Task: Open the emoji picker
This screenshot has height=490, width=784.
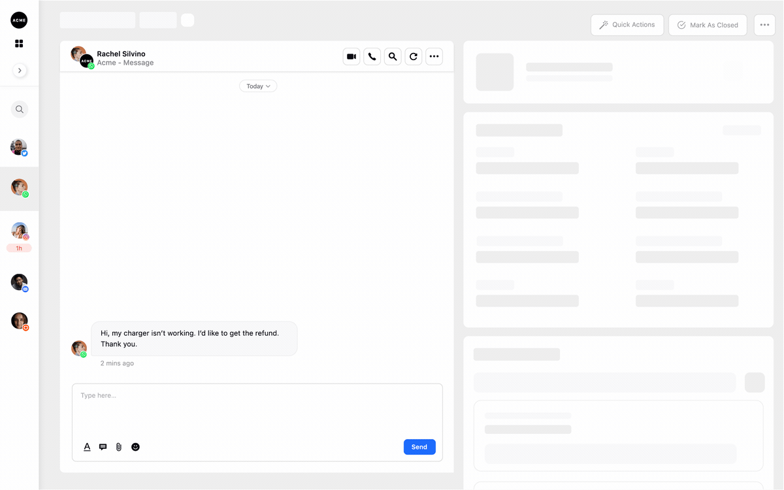Action: (135, 447)
